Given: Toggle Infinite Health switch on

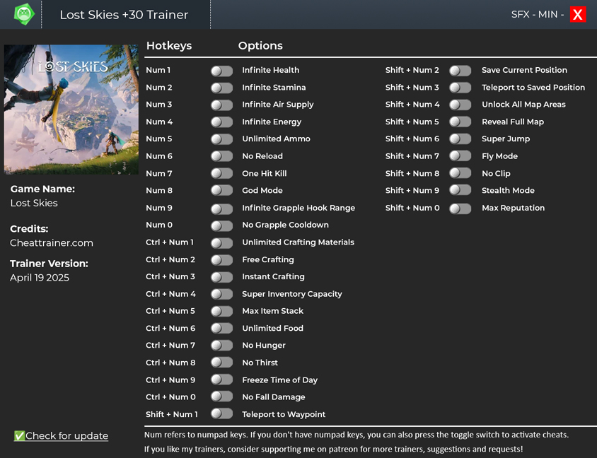Looking at the screenshot, I should click(x=221, y=71).
